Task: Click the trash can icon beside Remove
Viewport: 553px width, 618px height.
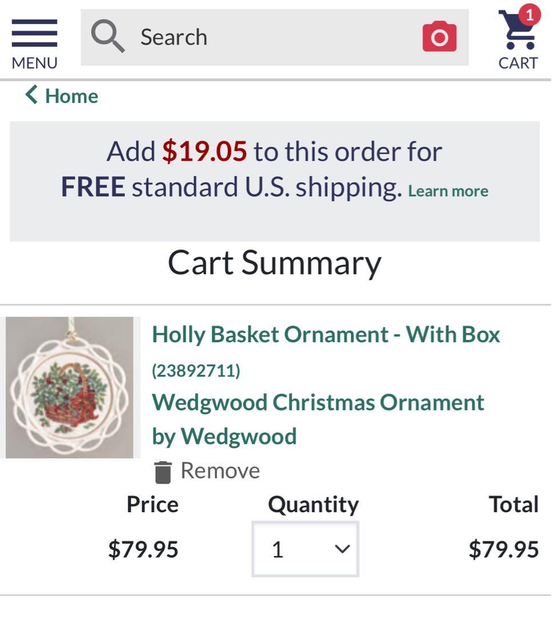Action: 163,472
